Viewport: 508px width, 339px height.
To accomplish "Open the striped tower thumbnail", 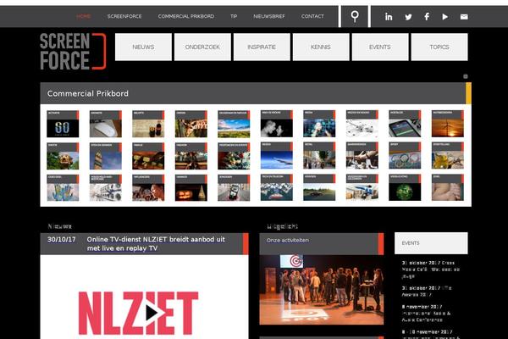I will pos(106,156).
